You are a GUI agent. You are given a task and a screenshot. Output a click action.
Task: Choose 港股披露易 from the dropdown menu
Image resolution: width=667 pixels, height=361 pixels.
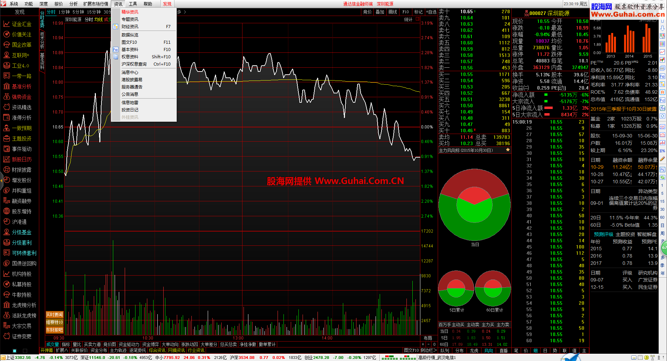pos(144,79)
